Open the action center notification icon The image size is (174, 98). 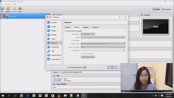pyautogui.click(x=162, y=96)
